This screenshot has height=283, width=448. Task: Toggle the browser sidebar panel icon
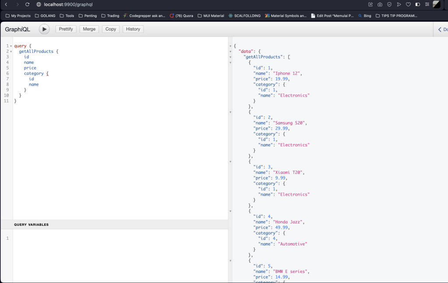click(x=417, y=4)
